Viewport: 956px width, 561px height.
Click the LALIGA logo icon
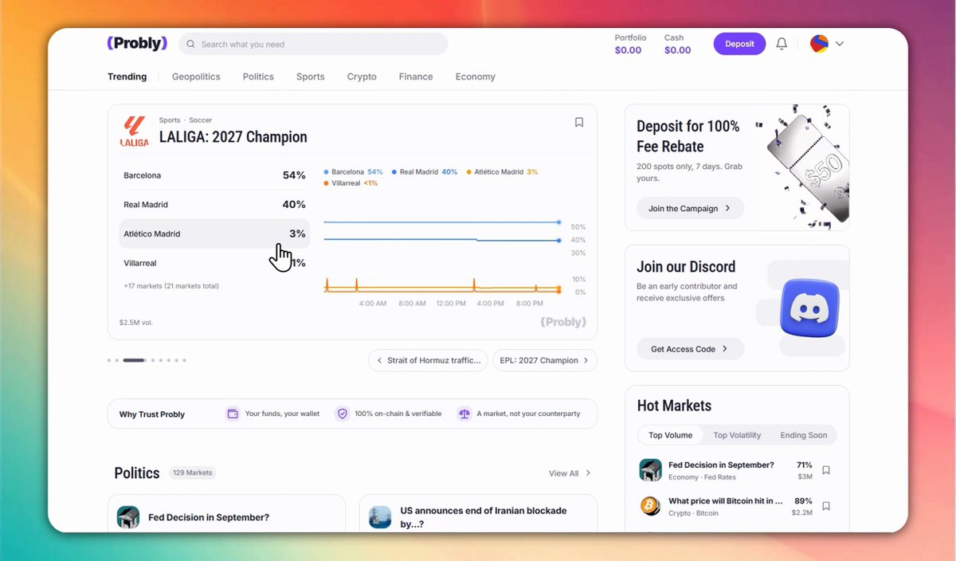134,131
